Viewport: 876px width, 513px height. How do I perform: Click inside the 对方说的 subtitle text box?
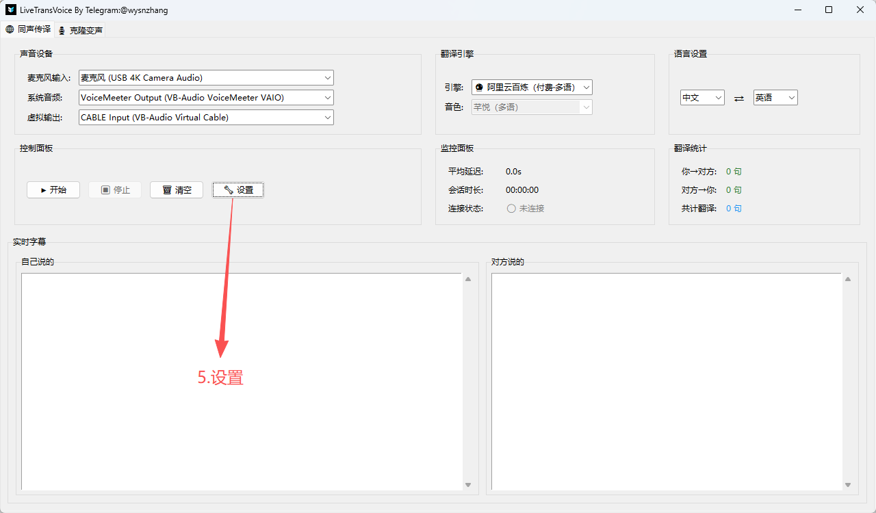[x=666, y=381]
